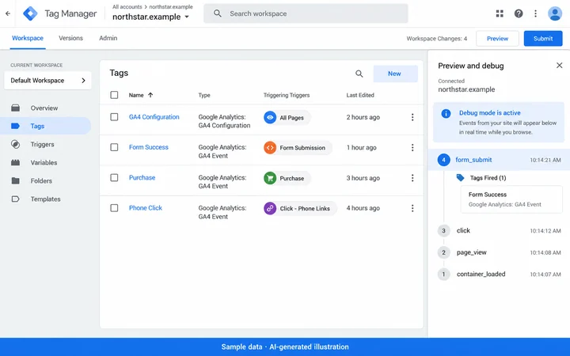Switch to the Workspace tab
570x356 pixels.
coord(28,38)
